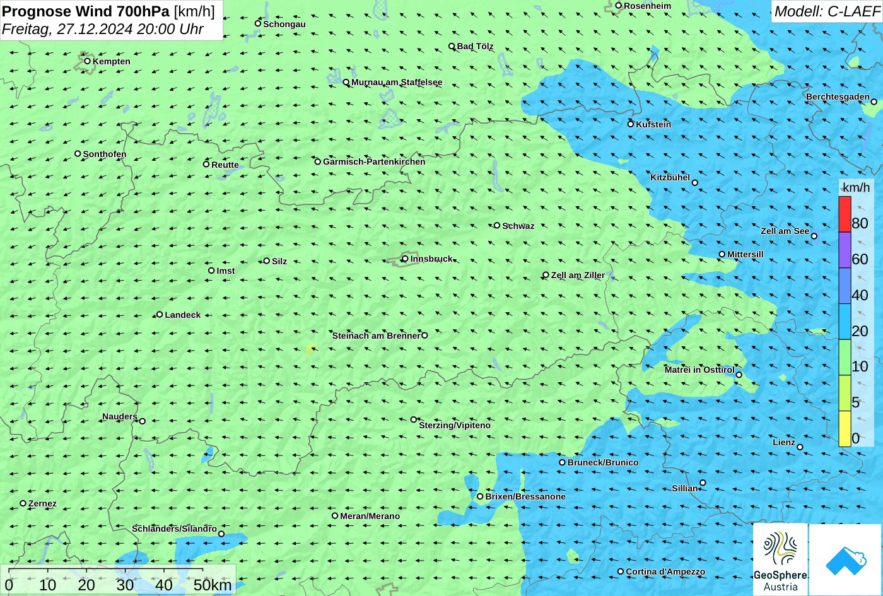Click the Schongau location marker
The image size is (883, 596).
[x=258, y=23]
